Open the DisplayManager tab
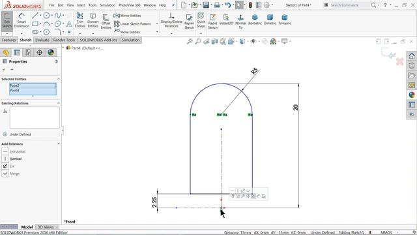Screen dimensions: 417x235 (x=51, y=52)
